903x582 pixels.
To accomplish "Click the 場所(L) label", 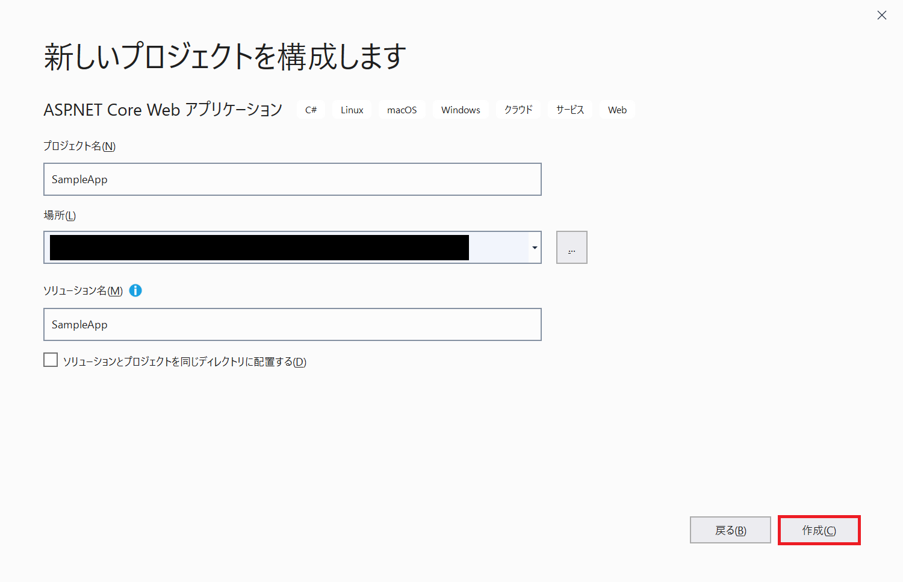I will coord(60,216).
